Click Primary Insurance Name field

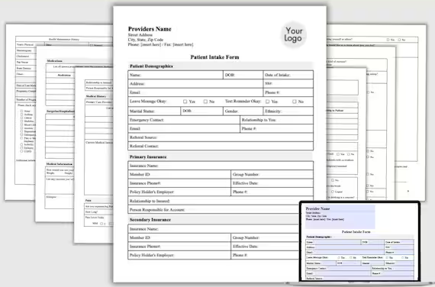pyautogui.click(x=221, y=166)
